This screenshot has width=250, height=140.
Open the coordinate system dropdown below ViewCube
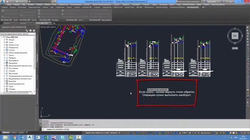tap(235, 48)
